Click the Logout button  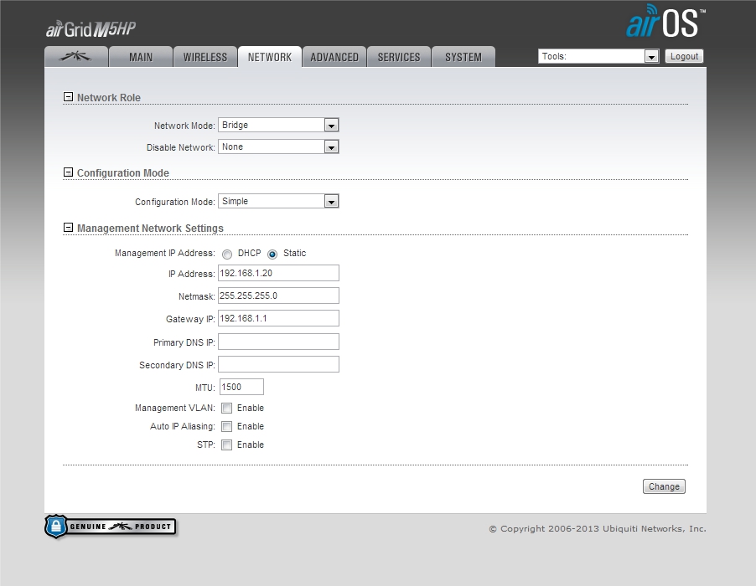[x=684, y=56]
